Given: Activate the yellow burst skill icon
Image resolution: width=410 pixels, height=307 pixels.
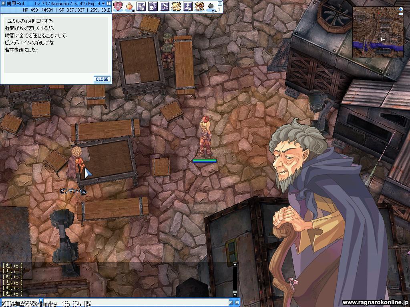Looking at the screenshot, I should click(x=176, y=6).
